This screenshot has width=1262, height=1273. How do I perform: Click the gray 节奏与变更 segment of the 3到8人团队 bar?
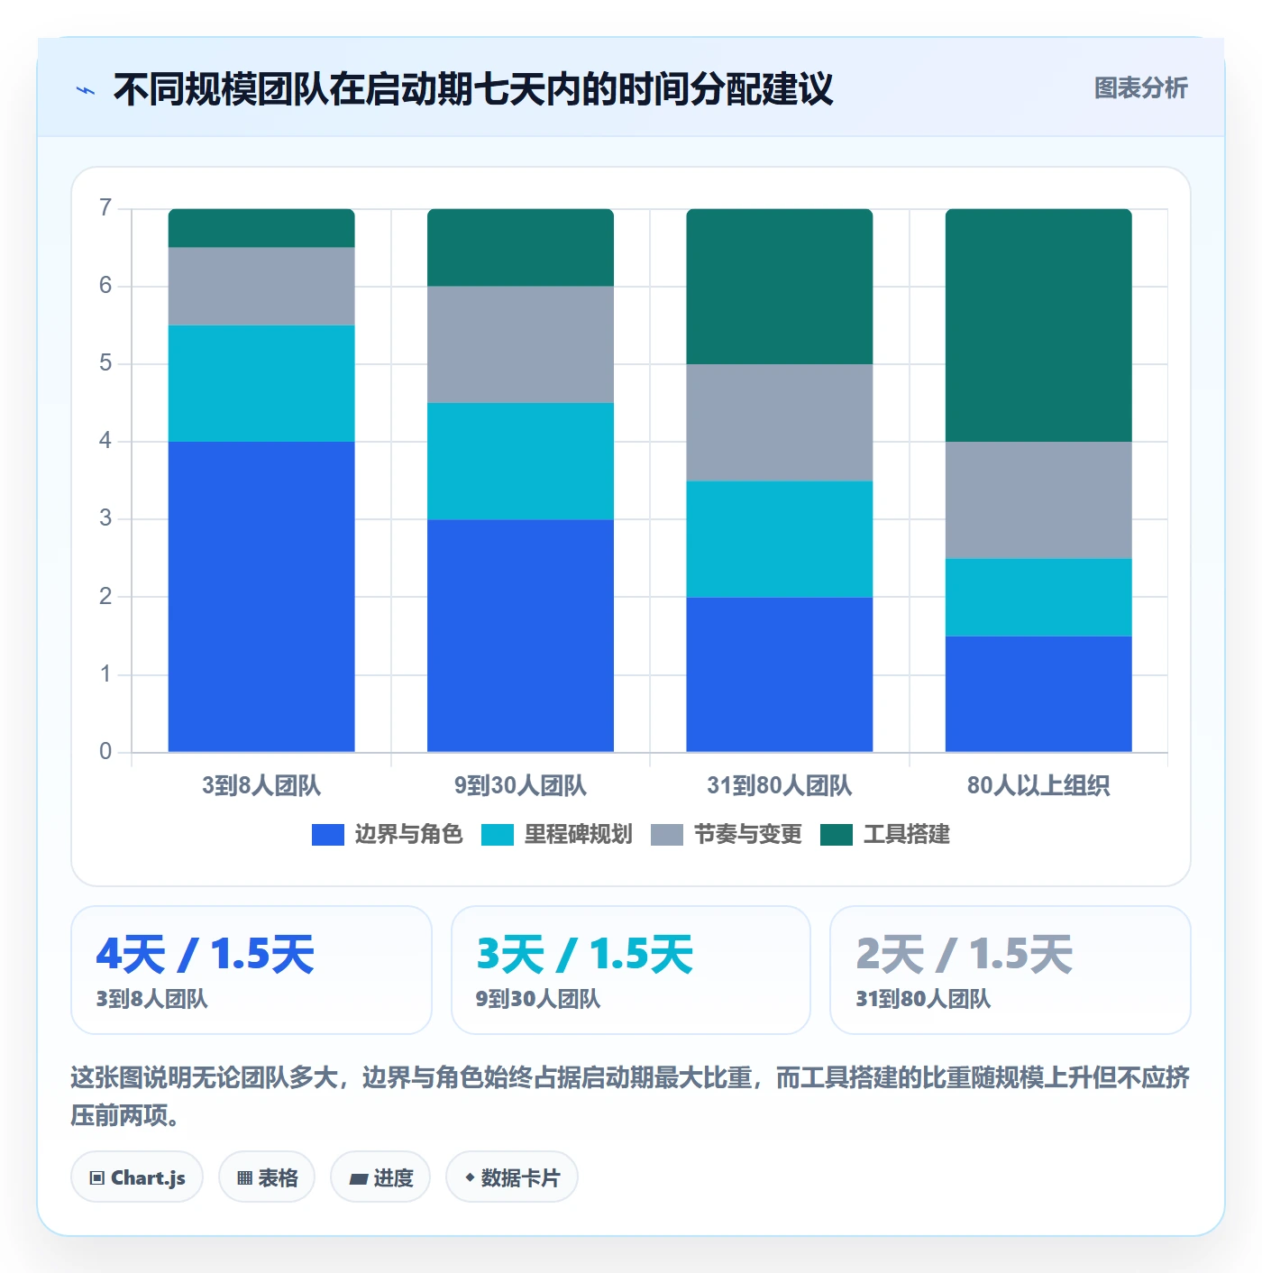[261, 287]
